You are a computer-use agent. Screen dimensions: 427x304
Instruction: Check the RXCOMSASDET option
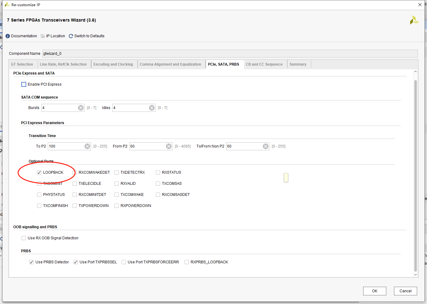tap(158, 195)
